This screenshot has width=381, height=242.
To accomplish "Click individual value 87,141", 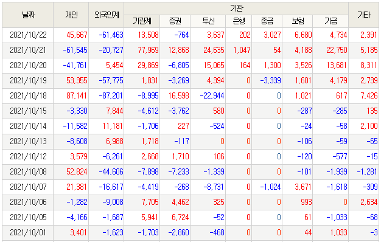I will click(x=77, y=95).
